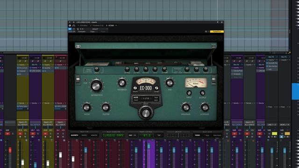Click the Feedback knob
Screen dimensions: 299x168
click(121, 83)
